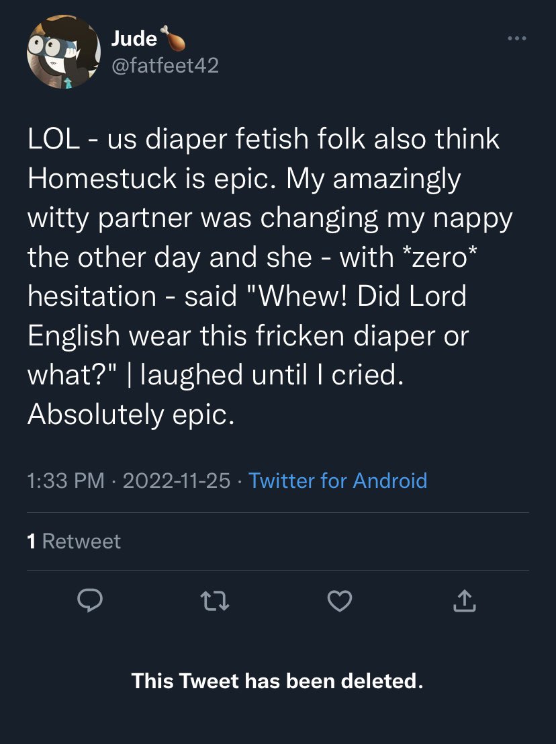Click the 1:33 PM timestamp

(66, 481)
